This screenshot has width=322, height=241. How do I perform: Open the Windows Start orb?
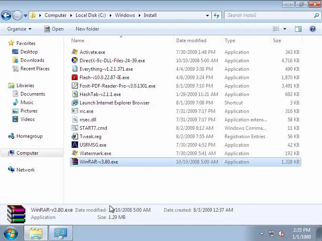10,233
